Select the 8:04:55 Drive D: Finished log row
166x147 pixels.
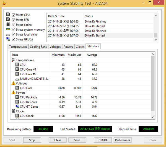point(100,22)
